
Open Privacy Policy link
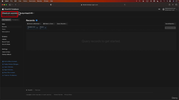[68, 95]
